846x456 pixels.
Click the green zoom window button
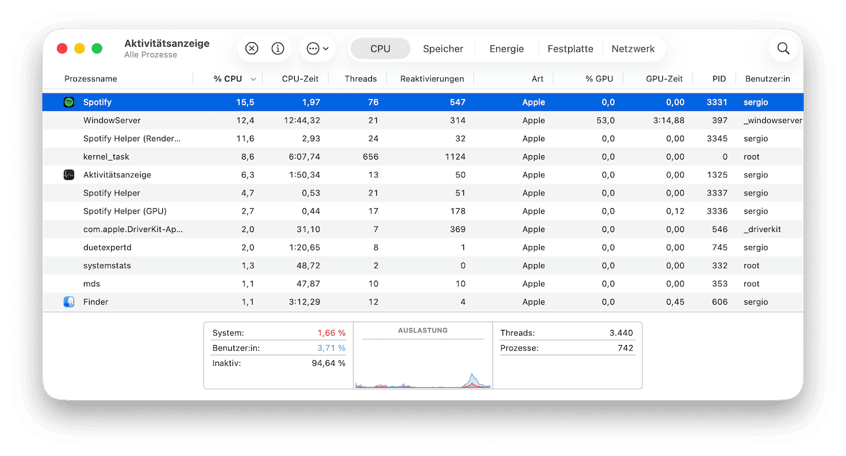97,49
